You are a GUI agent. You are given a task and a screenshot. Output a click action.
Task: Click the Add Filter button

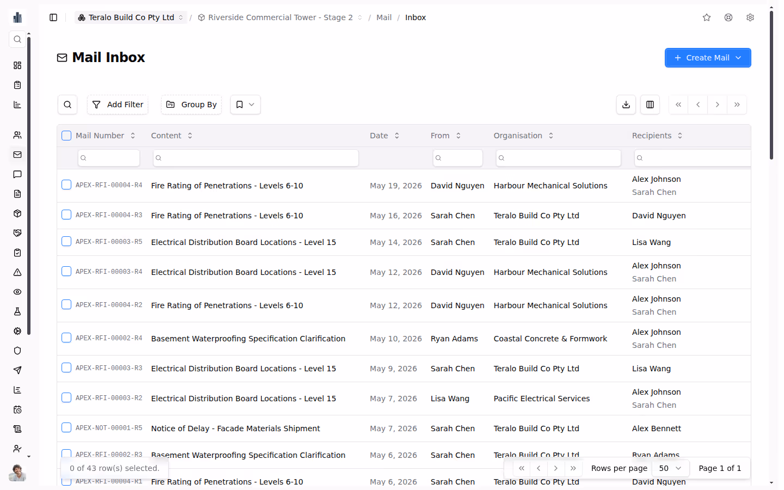pyautogui.click(x=118, y=105)
